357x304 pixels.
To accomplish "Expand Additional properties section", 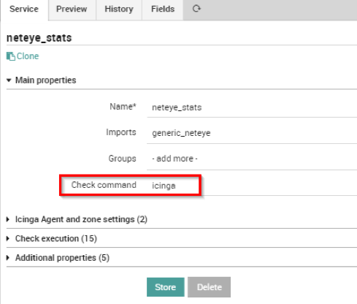I will click(x=58, y=258).
